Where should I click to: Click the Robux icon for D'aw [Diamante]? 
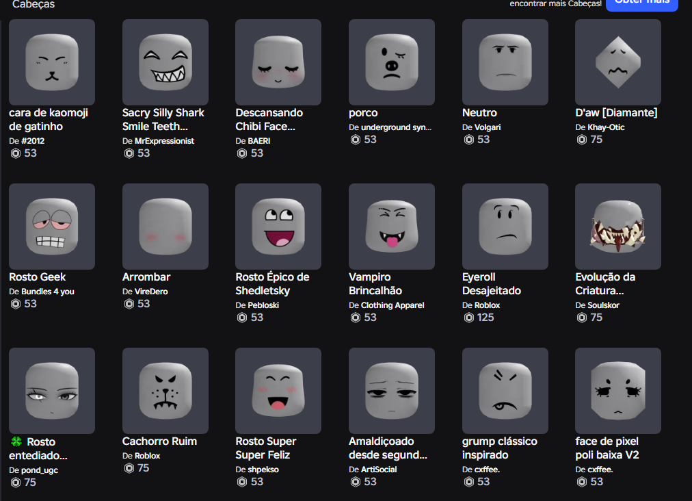[x=582, y=140]
